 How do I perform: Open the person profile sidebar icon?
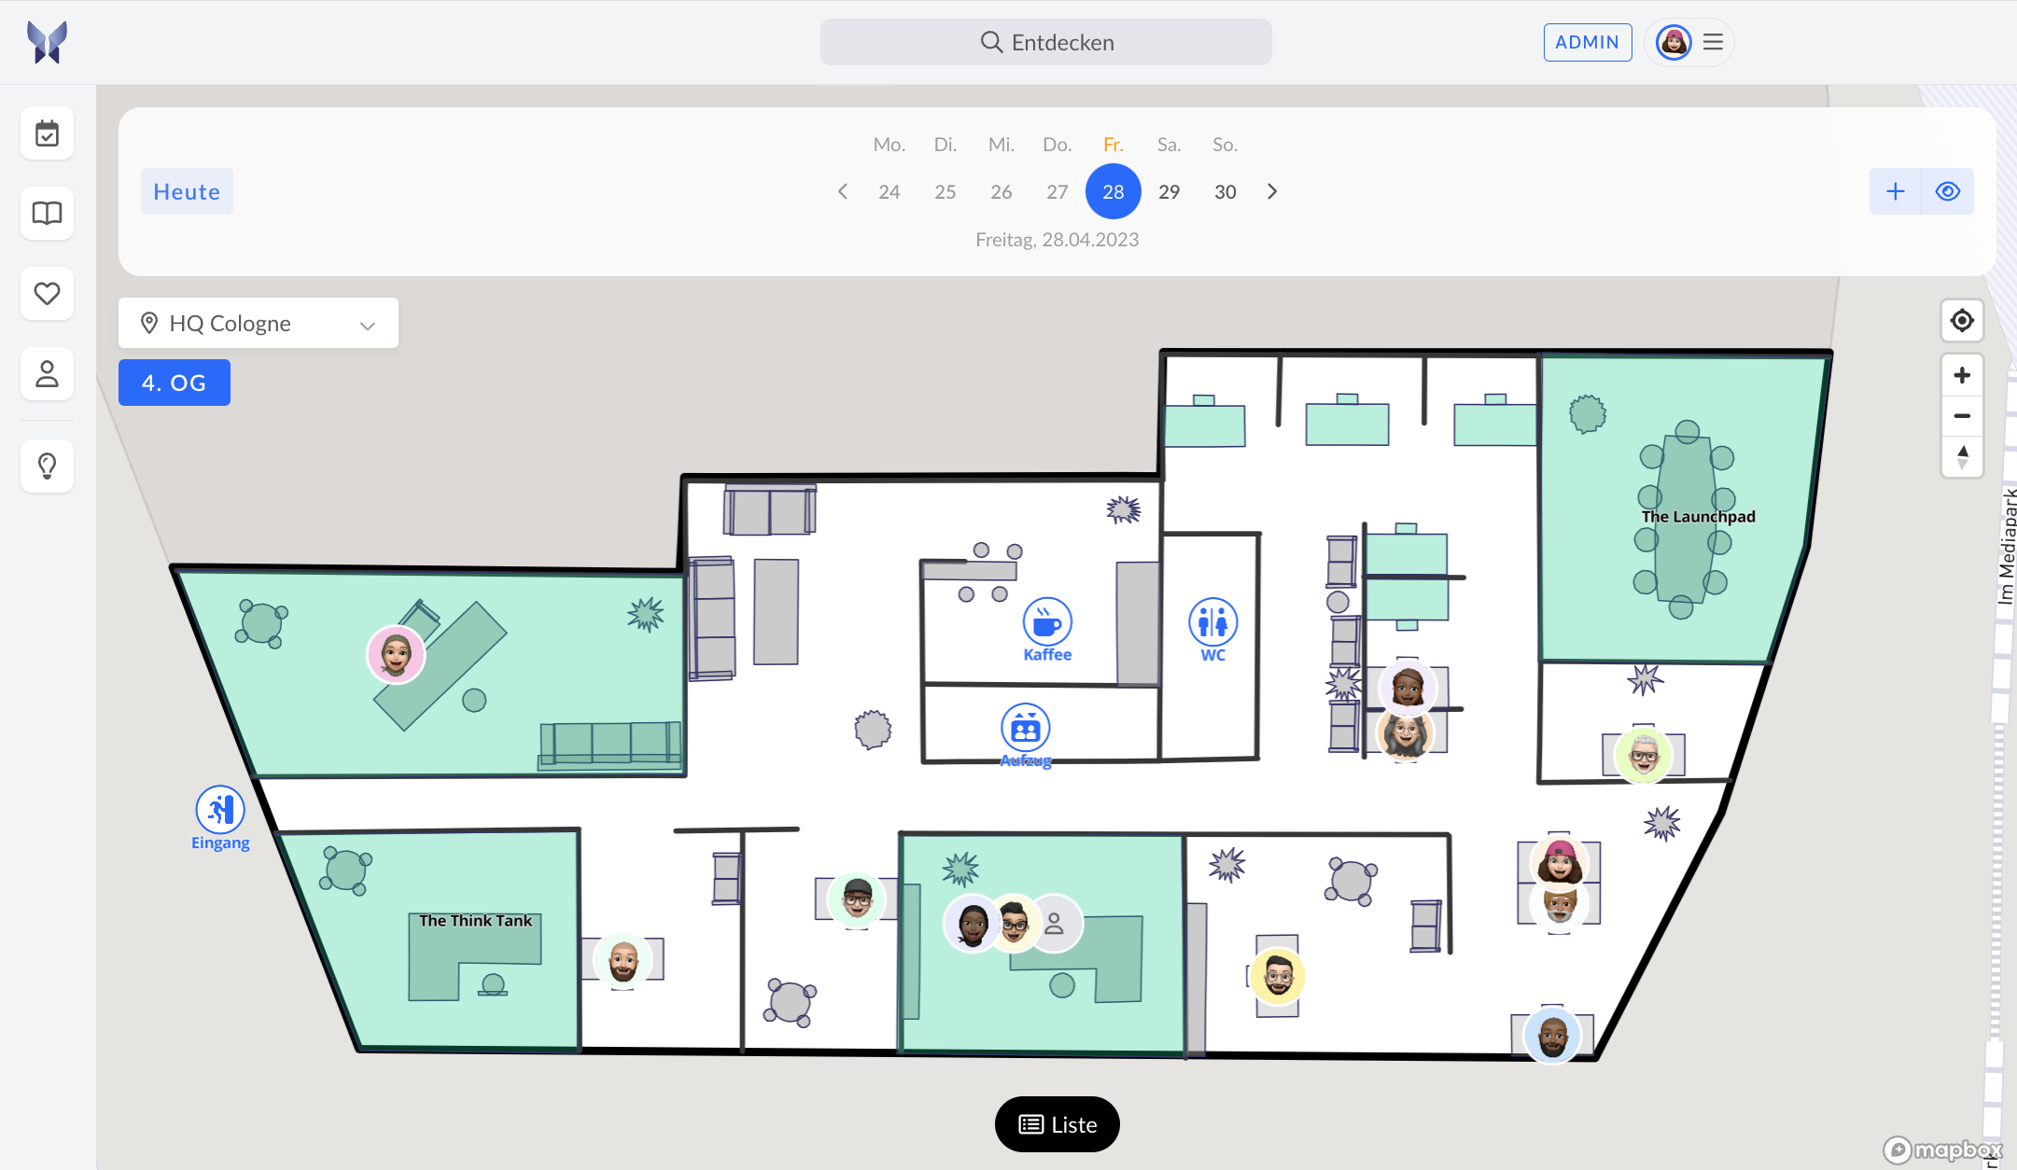47,374
